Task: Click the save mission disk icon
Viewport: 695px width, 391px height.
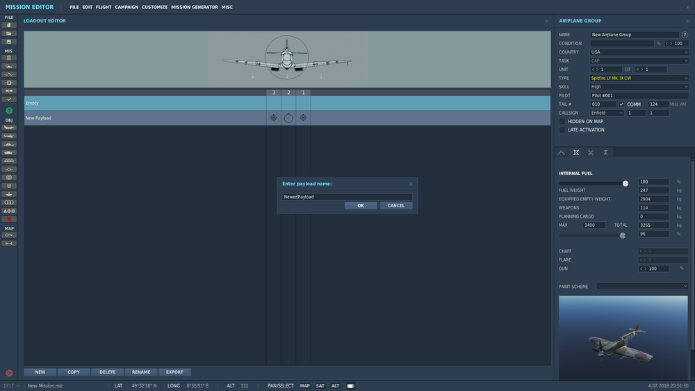Action: click(x=9, y=42)
